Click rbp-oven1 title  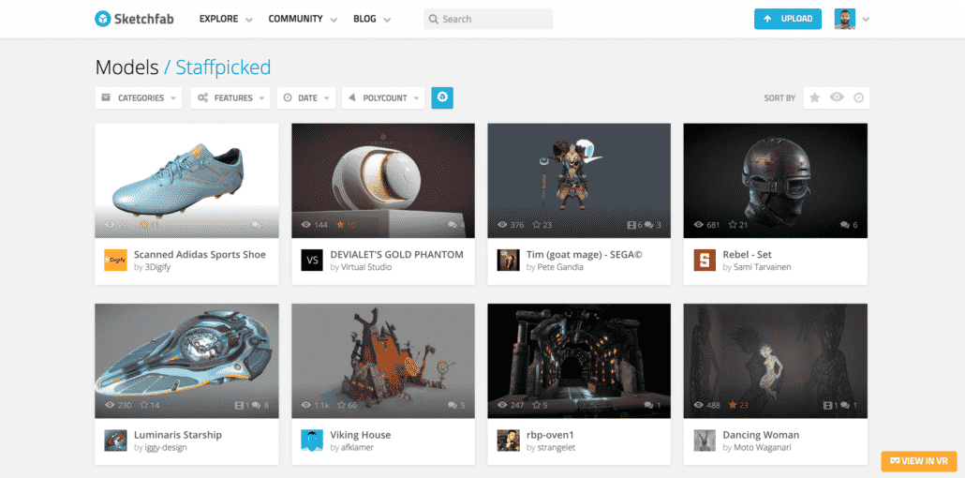coord(550,435)
